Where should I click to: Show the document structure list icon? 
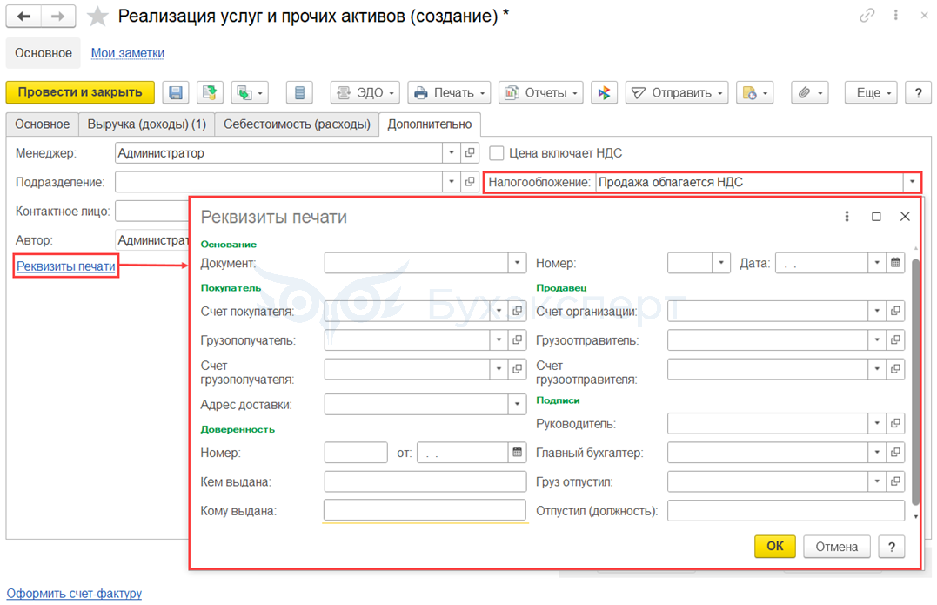pos(299,92)
